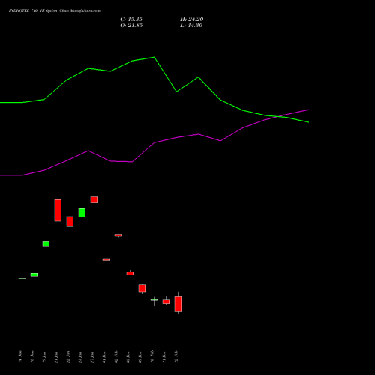
Task: Click the '21 Jan' date axis label
Action: point(56,357)
